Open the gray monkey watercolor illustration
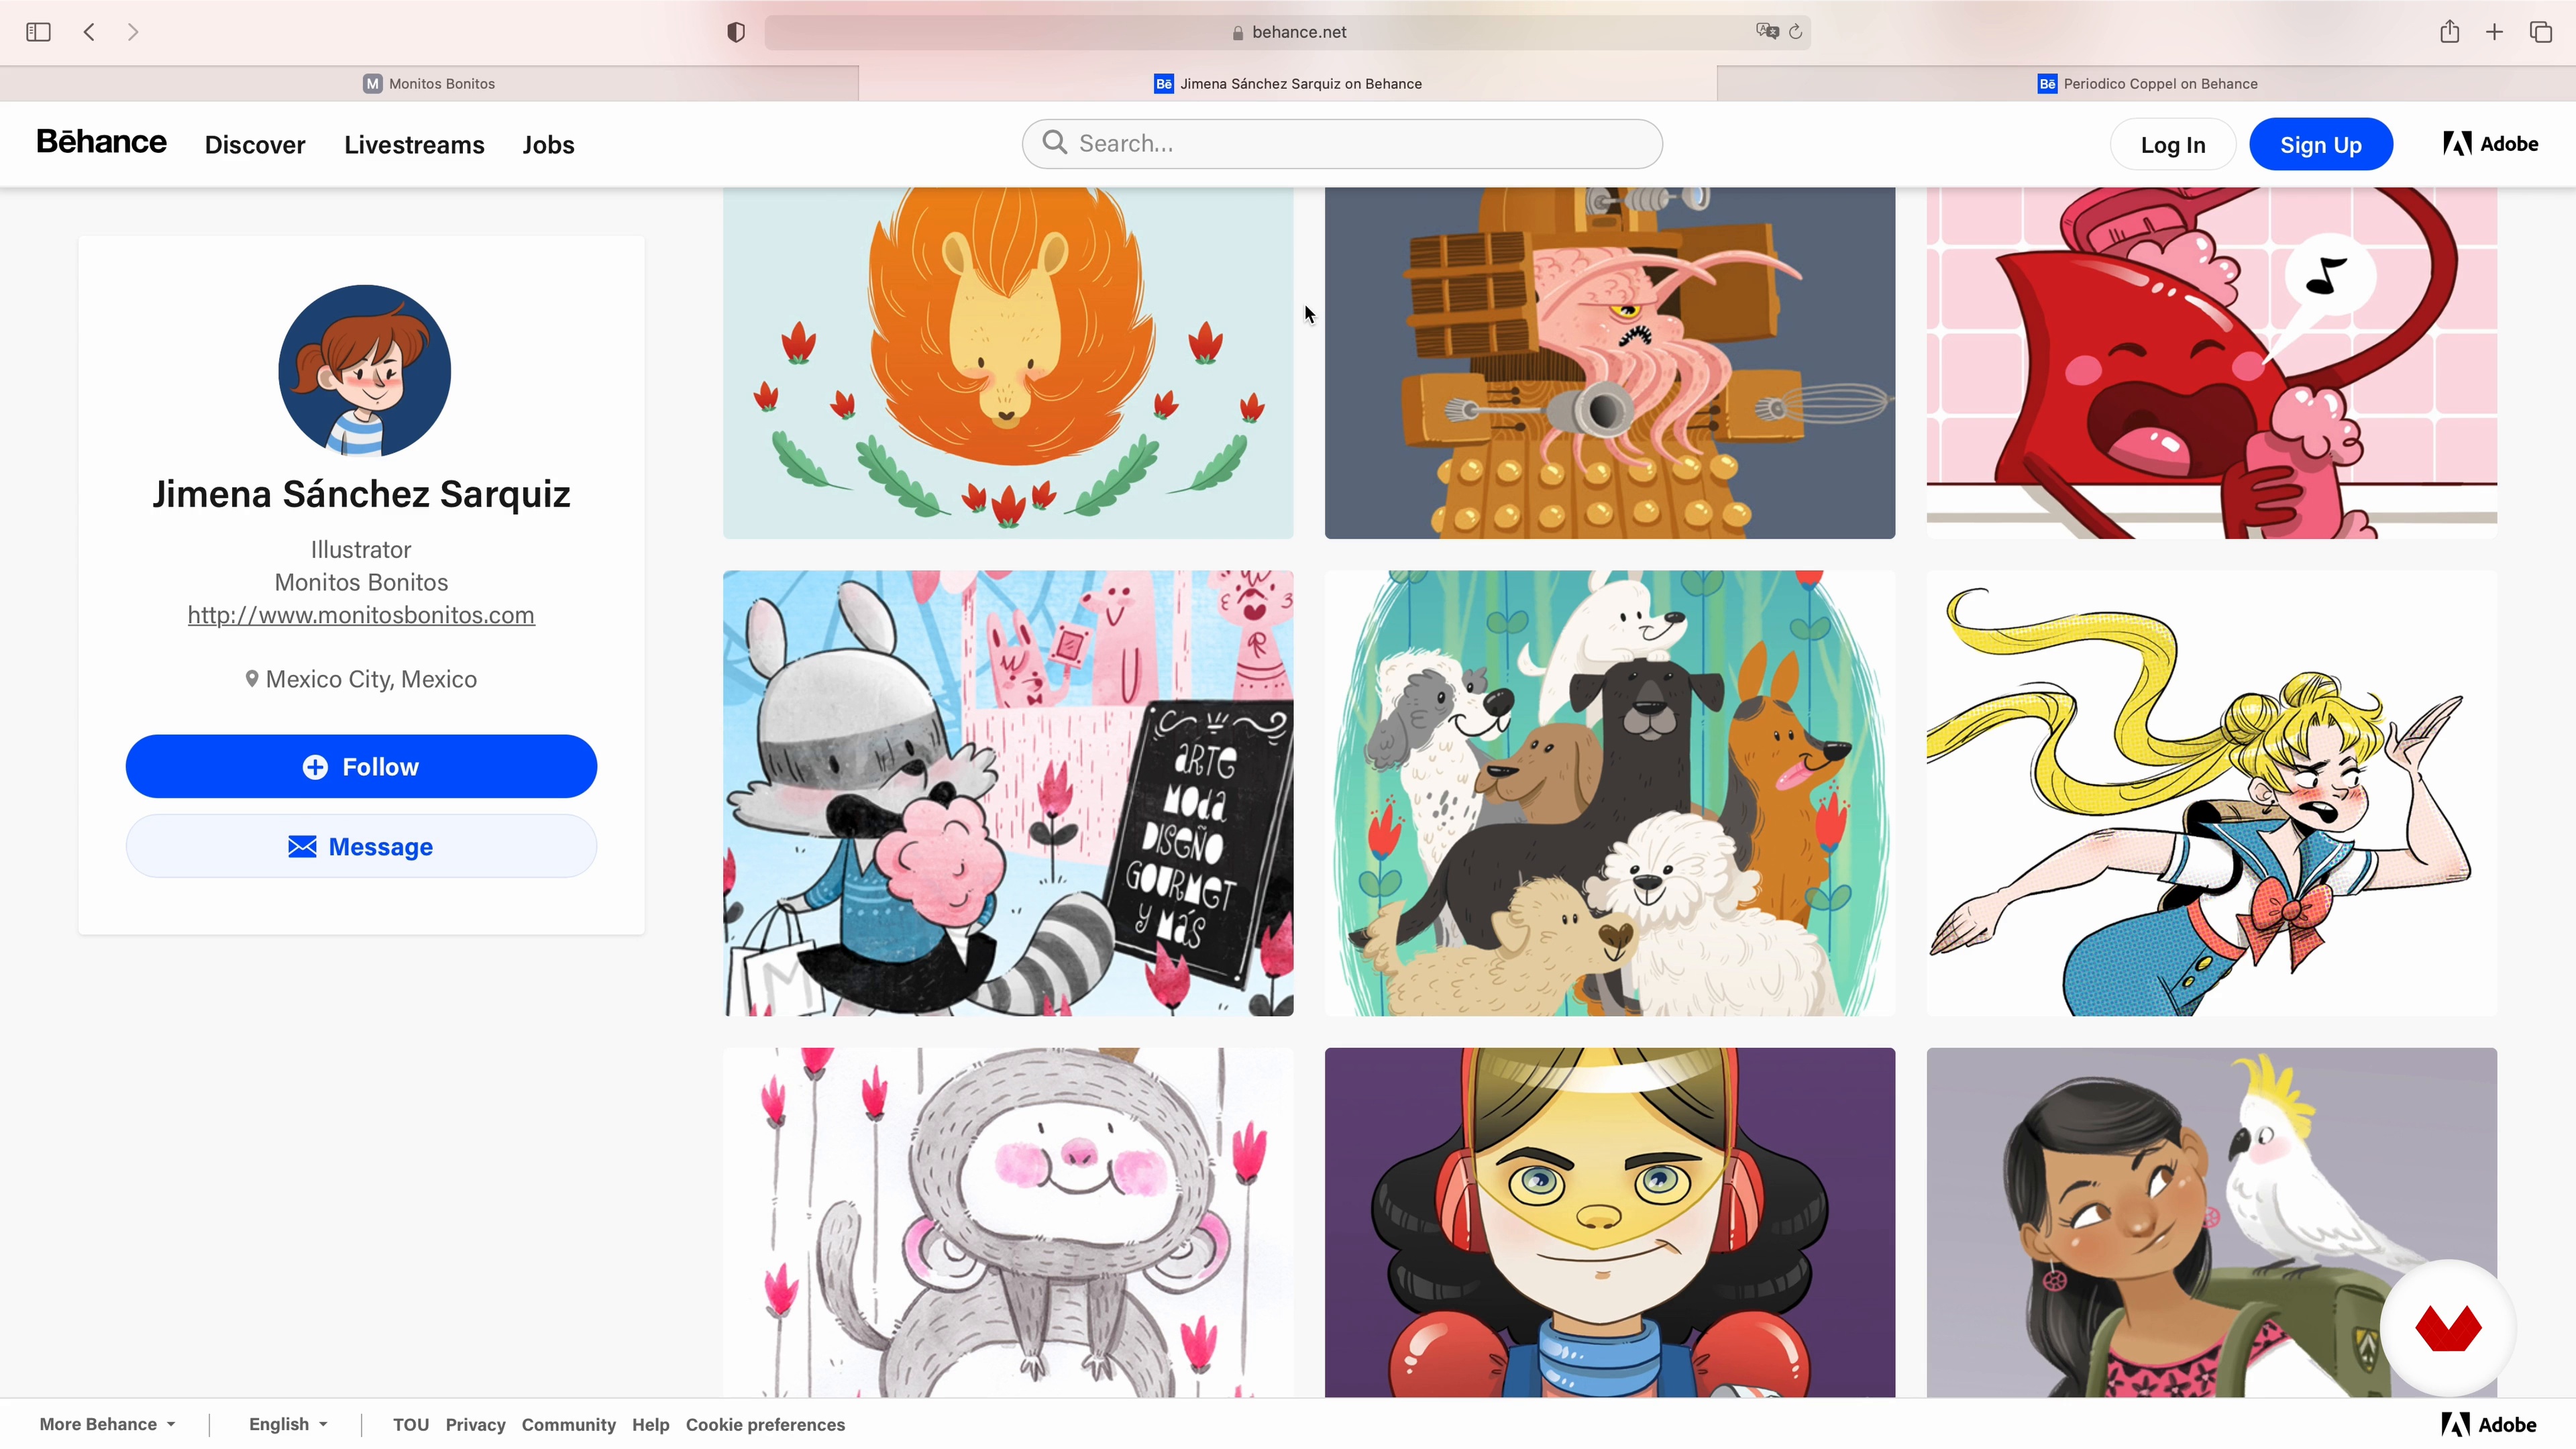Viewport: 2576px width, 1449px height. [x=1008, y=1222]
